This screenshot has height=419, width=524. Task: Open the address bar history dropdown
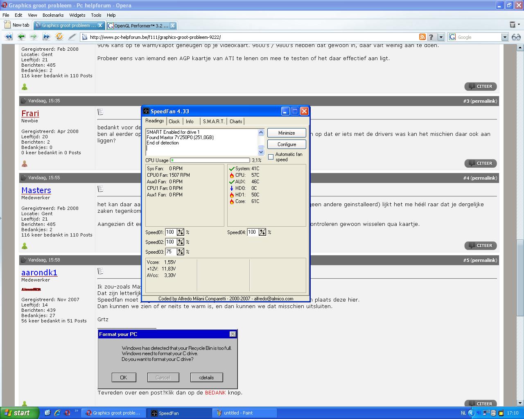(x=441, y=37)
